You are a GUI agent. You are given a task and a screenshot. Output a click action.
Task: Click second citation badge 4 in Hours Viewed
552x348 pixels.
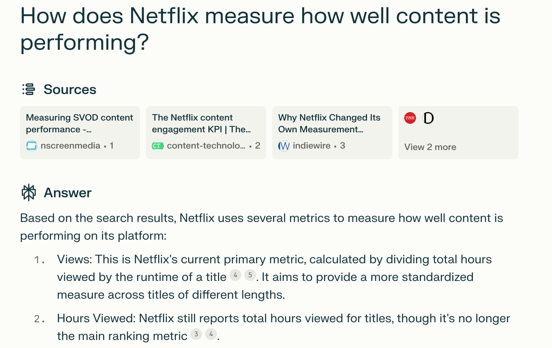210,334
